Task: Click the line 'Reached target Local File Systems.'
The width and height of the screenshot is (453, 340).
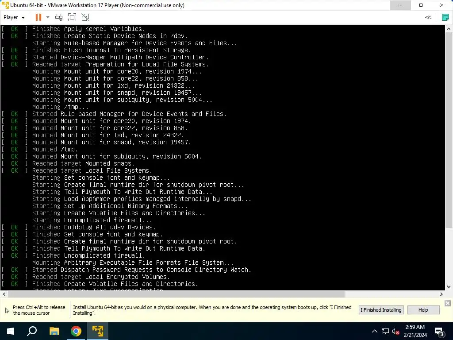Action: 92,170
